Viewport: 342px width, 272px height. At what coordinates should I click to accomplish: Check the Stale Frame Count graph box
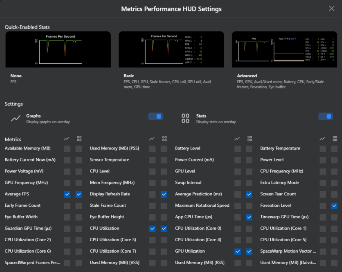click(152, 206)
